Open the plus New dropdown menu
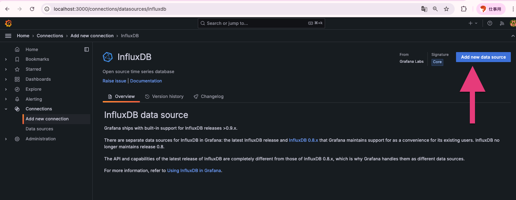Image resolution: width=516 pixels, height=200 pixels. [x=473, y=23]
